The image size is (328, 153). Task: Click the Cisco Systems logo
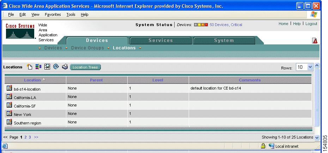(x=20, y=32)
